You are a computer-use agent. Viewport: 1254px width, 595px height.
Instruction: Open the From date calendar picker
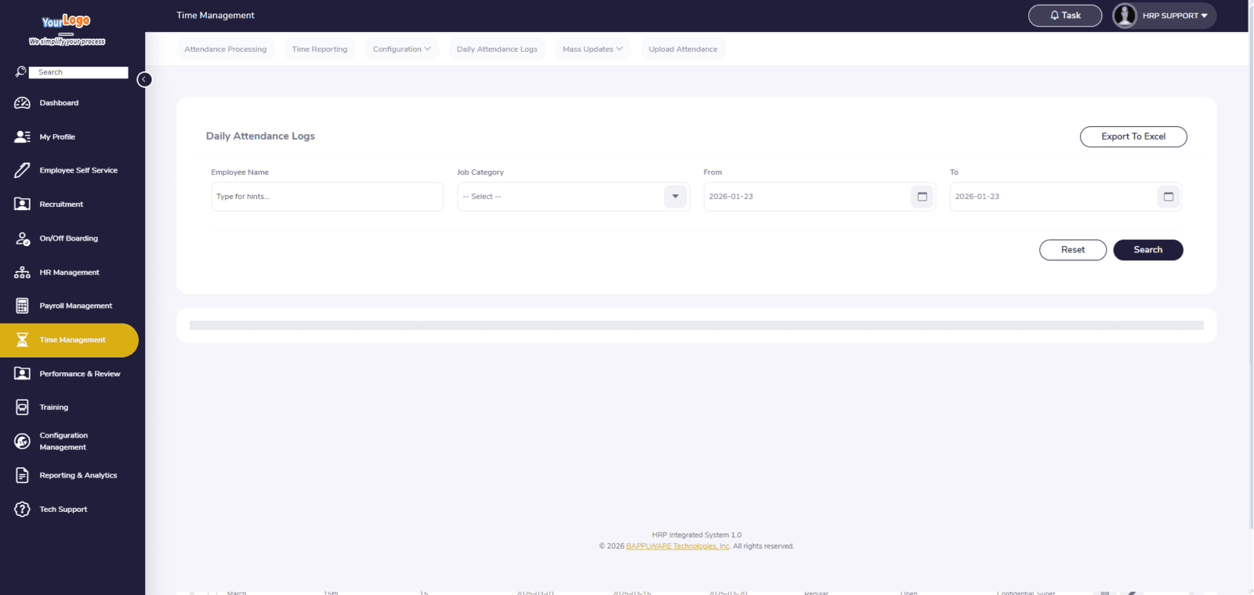coord(922,197)
